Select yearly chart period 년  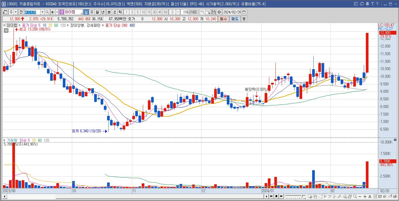pyautogui.click(x=103, y=12)
